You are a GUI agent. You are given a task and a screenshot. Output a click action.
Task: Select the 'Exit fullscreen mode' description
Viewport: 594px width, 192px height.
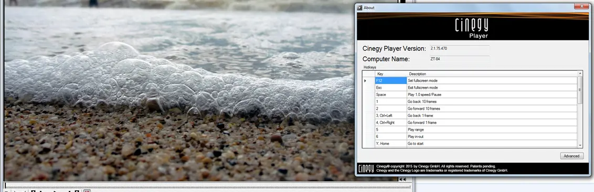coord(492,88)
